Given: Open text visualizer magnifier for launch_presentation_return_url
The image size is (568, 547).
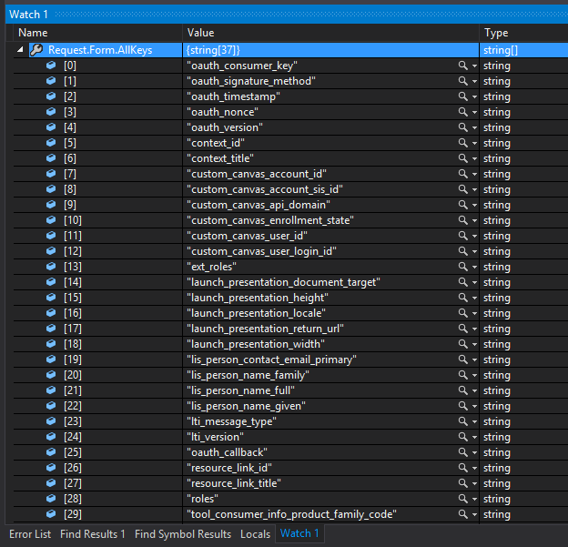Looking at the screenshot, I should click(462, 329).
